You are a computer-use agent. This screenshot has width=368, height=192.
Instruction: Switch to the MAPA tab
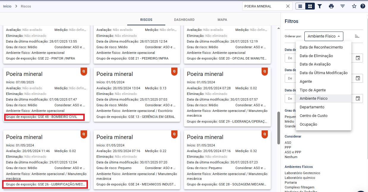222,20
